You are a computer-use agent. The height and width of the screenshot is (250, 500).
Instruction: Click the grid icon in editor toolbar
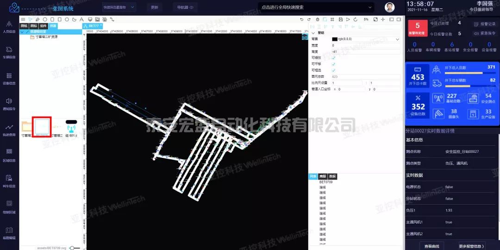pyautogui.click(x=332, y=19)
